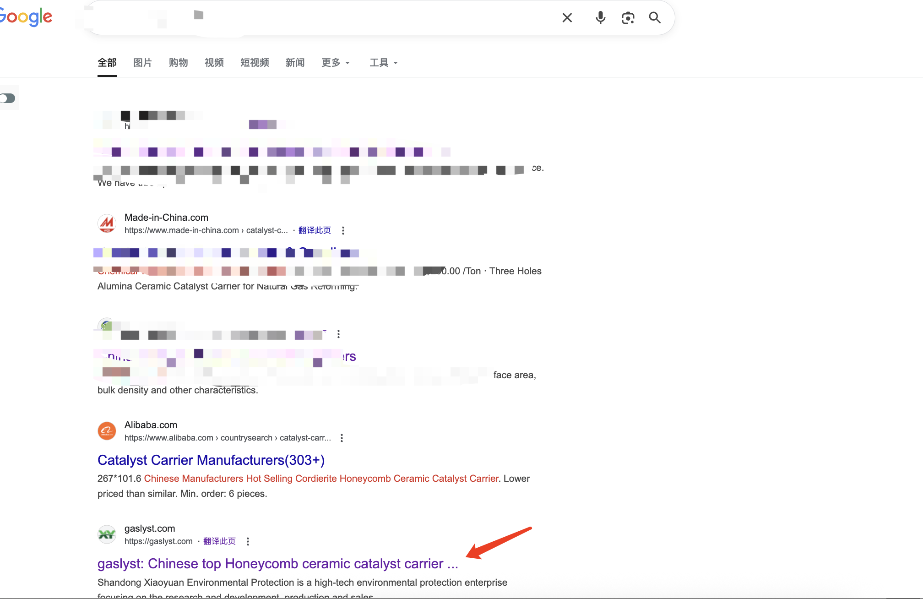Viewport: 923px width, 599px height.
Task: Toggle the switch at the left edge
Action: 7,98
